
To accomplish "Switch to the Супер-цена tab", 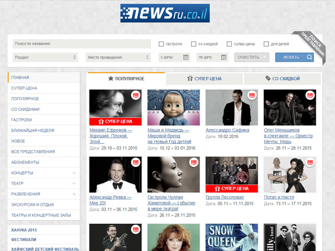I will pyautogui.click(x=204, y=79).
